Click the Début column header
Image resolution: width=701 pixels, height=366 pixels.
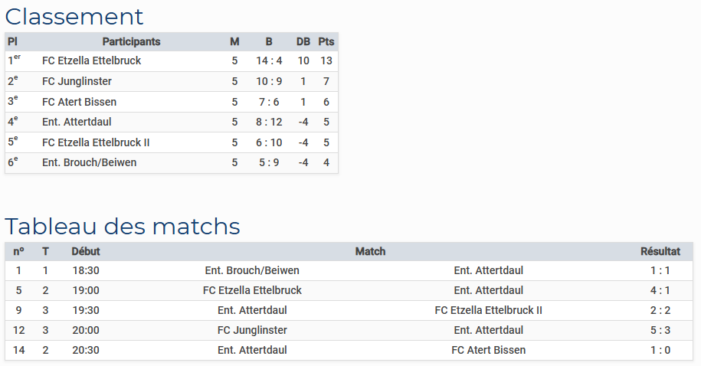(86, 251)
